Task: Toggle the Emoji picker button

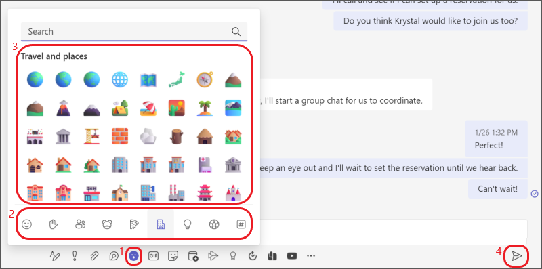Action: click(133, 256)
